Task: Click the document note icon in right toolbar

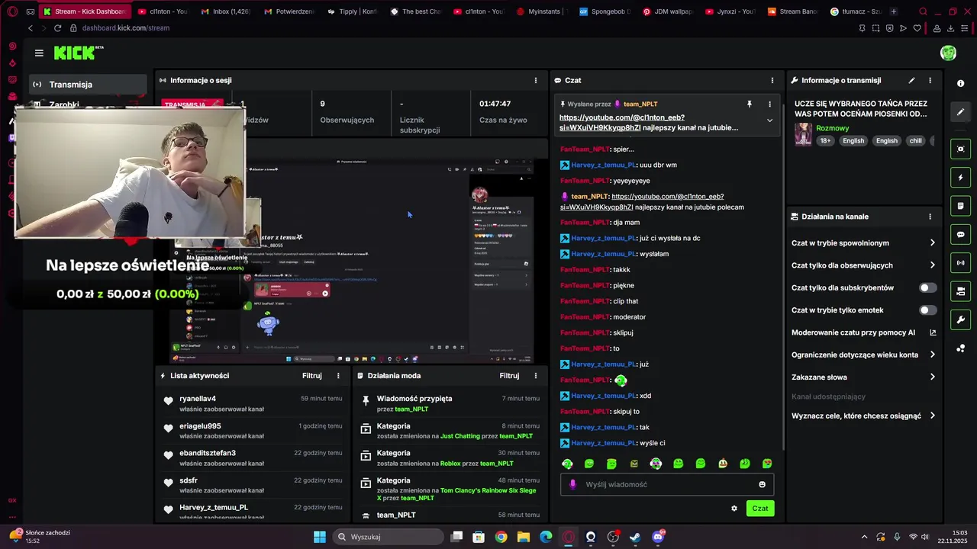Action: click(960, 206)
